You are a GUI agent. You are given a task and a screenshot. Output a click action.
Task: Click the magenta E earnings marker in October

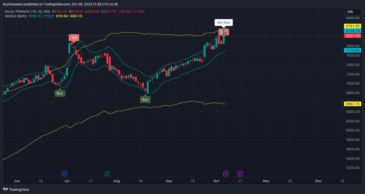[240, 174]
